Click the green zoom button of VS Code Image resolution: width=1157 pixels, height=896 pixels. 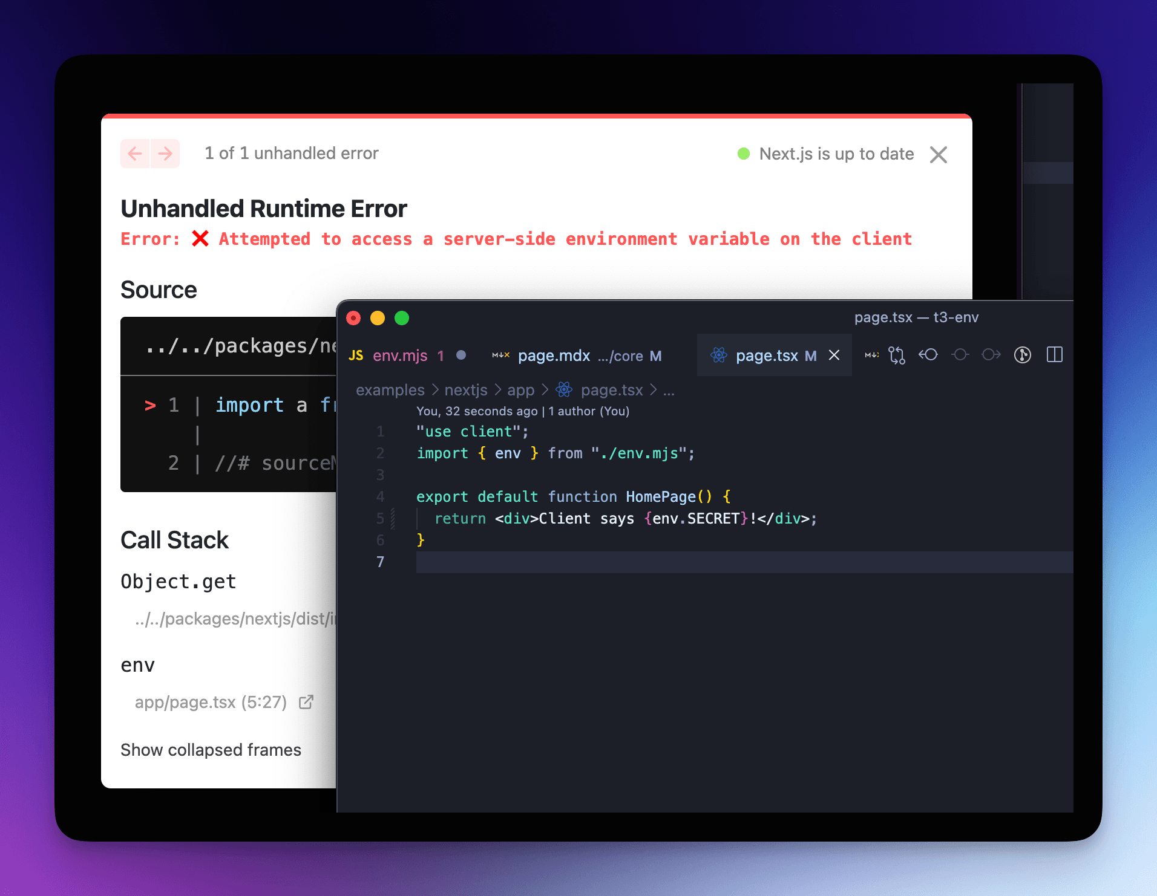tap(402, 318)
